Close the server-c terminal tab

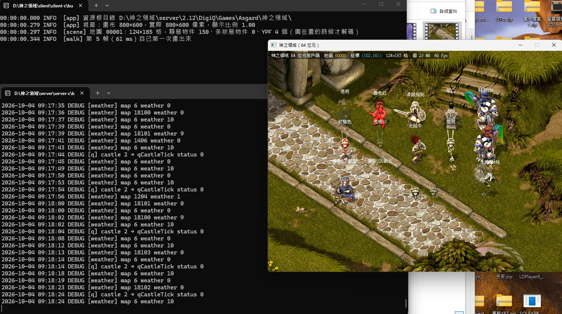(x=82, y=93)
